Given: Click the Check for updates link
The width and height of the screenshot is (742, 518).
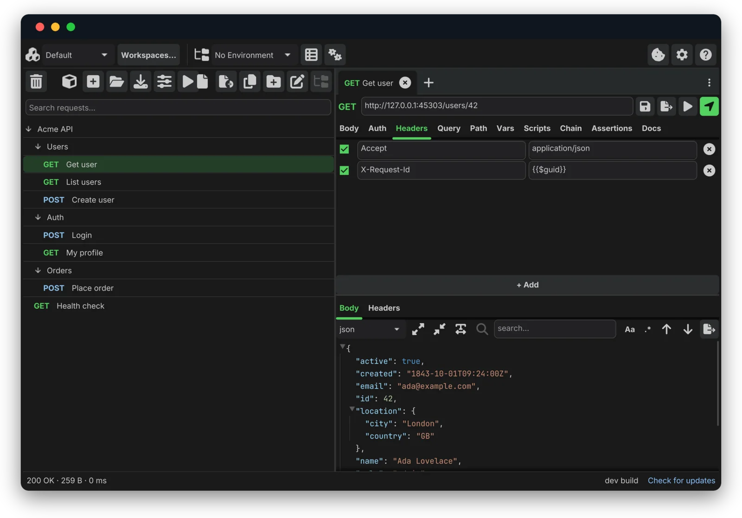Looking at the screenshot, I should pyautogui.click(x=681, y=480).
